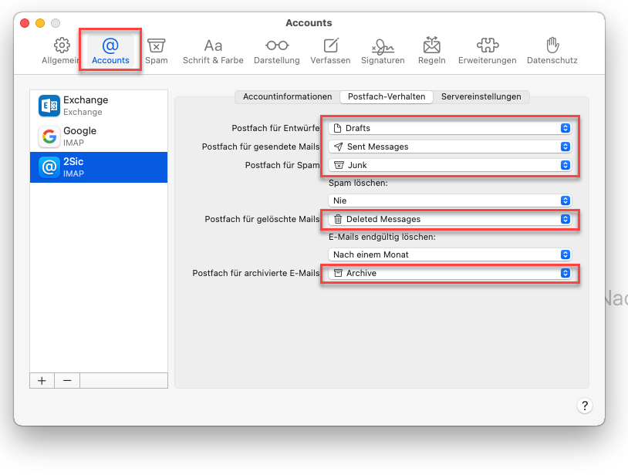The height and width of the screenshot is (475, 628).
Task: Open the Darstellung glasses icon pane
Action: tap(277, 51)
